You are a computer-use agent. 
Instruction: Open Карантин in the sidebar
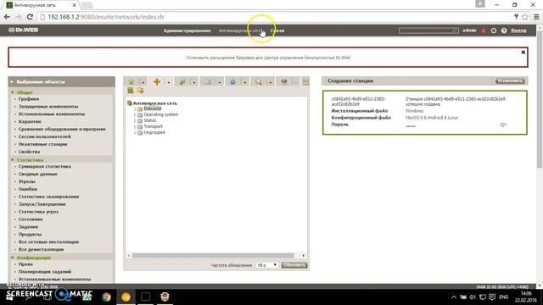coord(30,121)
